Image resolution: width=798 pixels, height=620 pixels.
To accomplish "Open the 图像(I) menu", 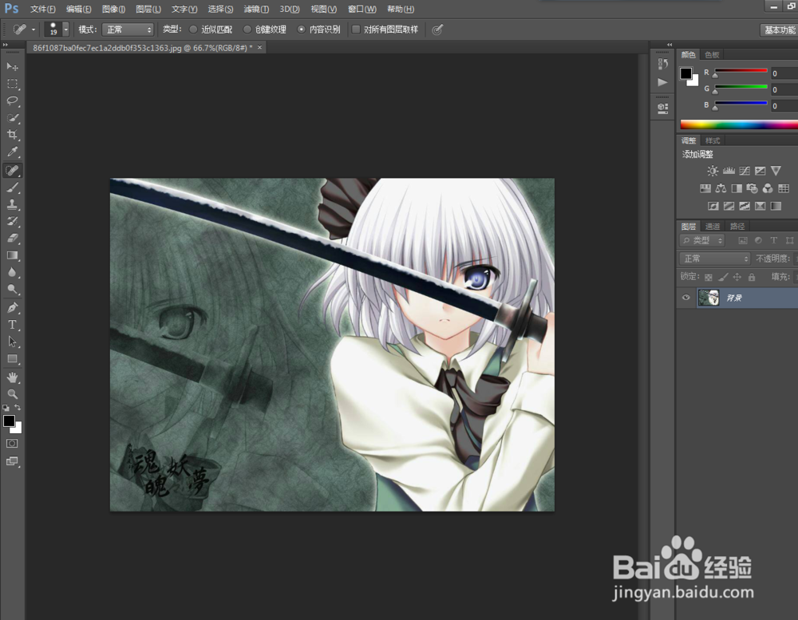I will [x=113, y=9].
